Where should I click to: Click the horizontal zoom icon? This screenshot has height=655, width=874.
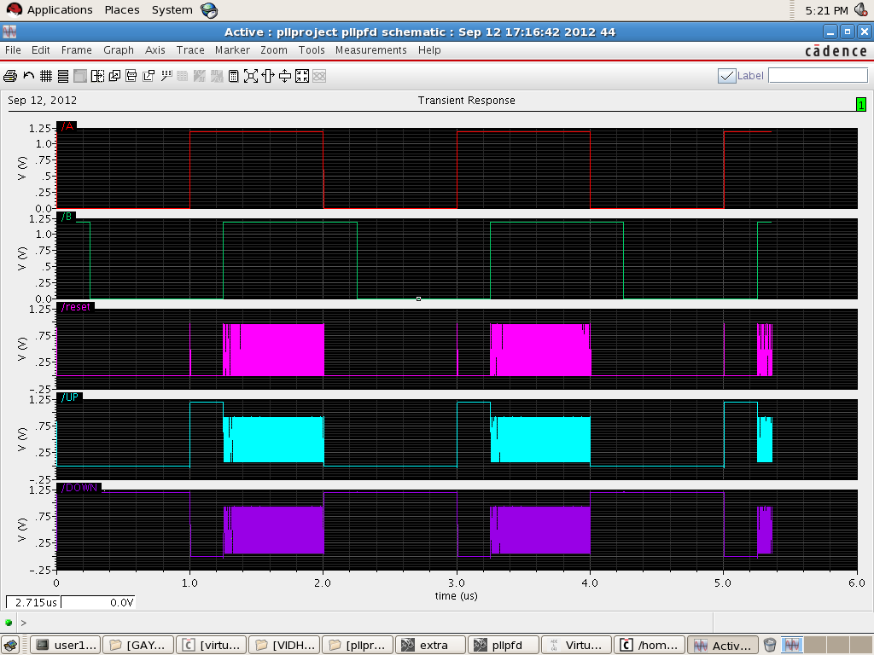point(268,76)
